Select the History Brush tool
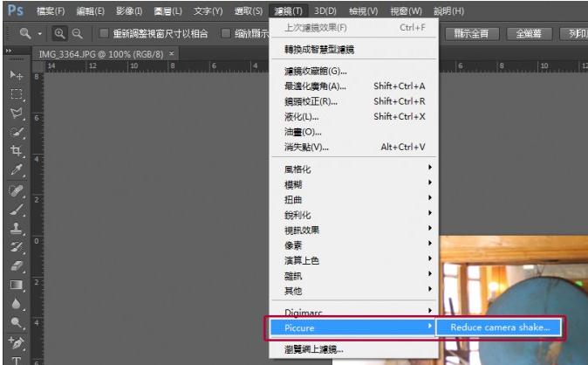588x365 pixels. 16,247
